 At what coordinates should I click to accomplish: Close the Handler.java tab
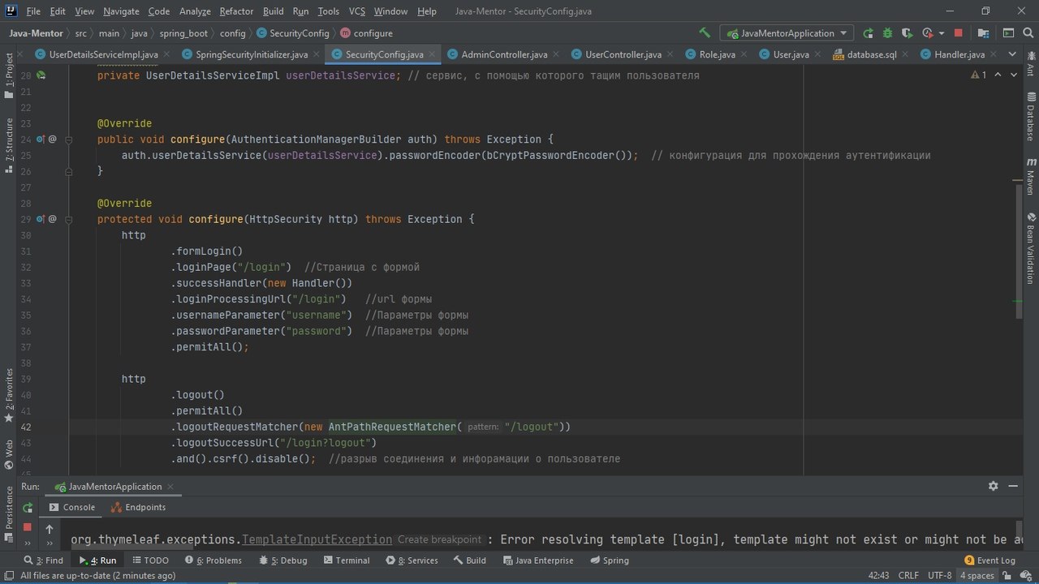point(994,54)
